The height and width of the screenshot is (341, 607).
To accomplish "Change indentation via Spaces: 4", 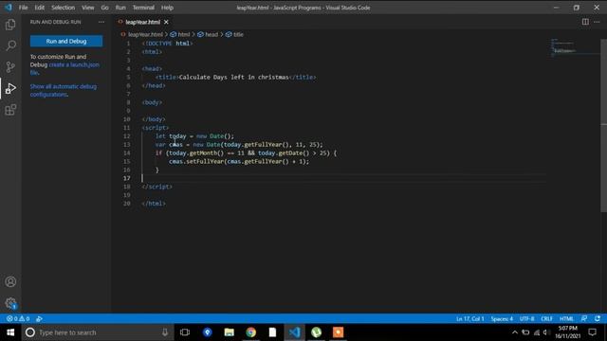I will [502, 318].
